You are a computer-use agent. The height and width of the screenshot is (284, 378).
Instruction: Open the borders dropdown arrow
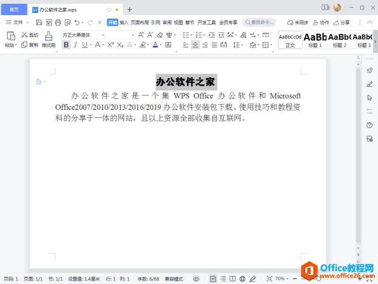tap(271, 44)
